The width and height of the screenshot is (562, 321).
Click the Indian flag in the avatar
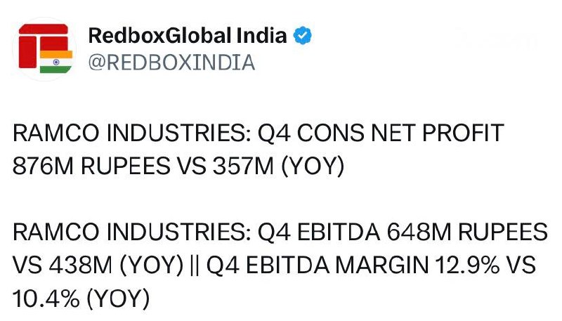pos(56,62)
